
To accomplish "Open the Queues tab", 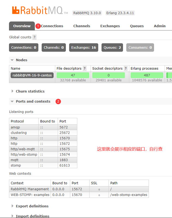I will coord(137,26).
